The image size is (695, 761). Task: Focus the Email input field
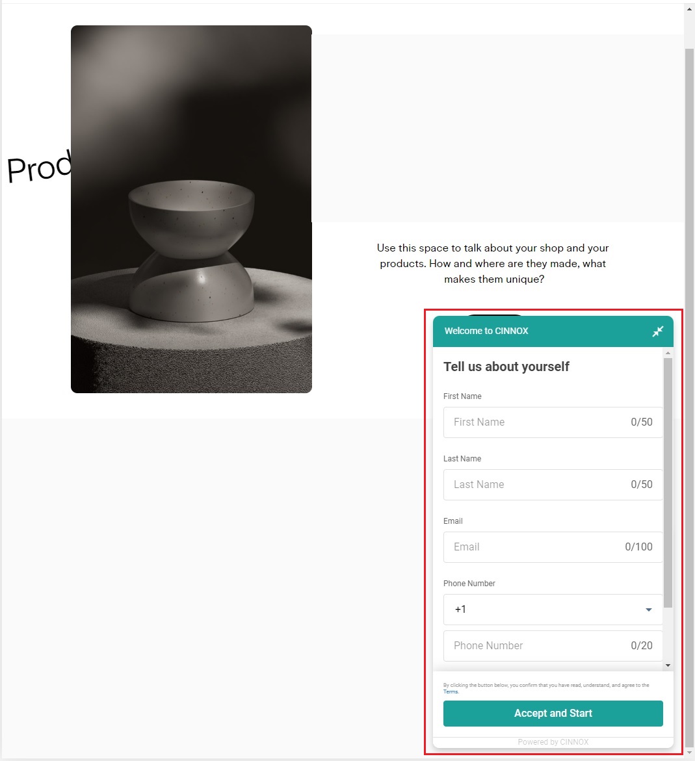click(553, 547)
